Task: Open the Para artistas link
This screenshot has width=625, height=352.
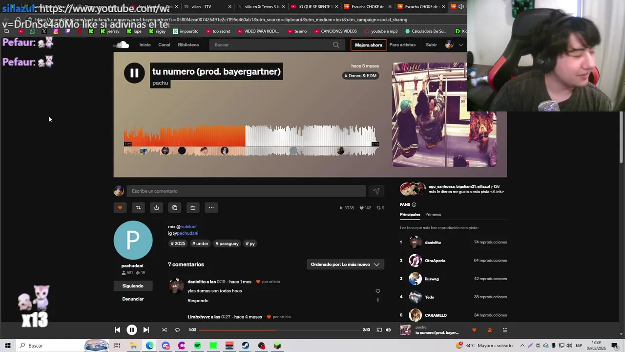Action: (x=402, y=45)
